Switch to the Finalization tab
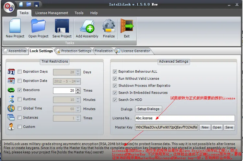 [104, 51]
